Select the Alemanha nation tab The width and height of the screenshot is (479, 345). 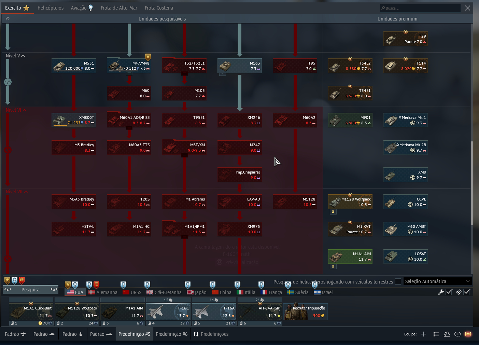point(103,292)
